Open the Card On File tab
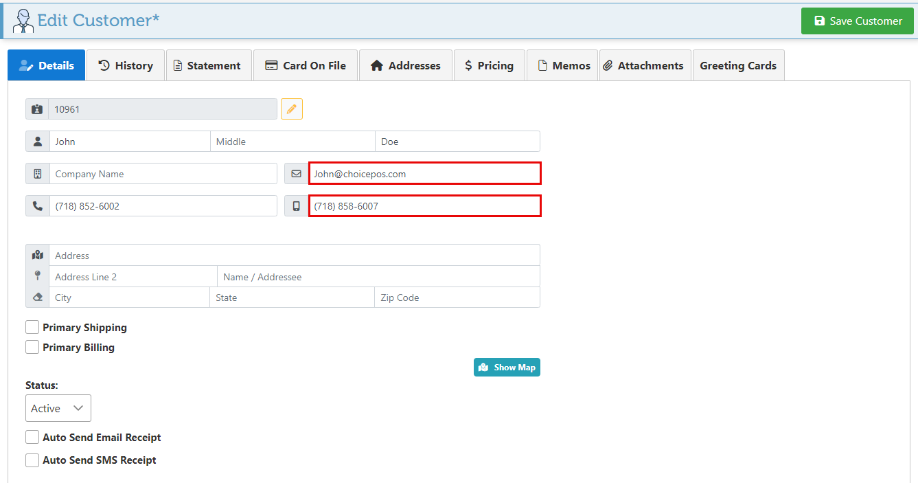Viewport: 918px width, 483px height. (306, 66)
